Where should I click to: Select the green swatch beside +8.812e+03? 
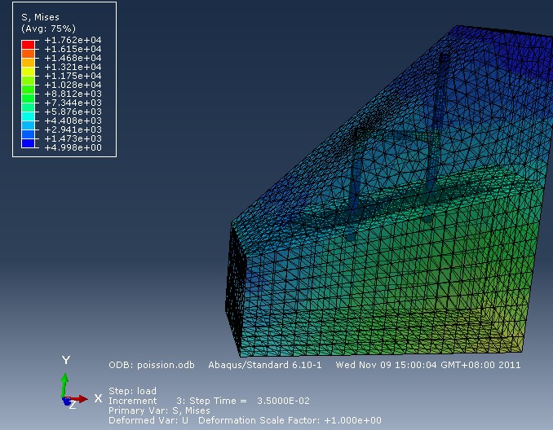(29, 94)
